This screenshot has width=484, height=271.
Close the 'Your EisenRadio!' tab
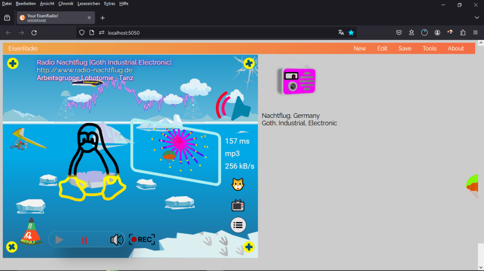89,18
